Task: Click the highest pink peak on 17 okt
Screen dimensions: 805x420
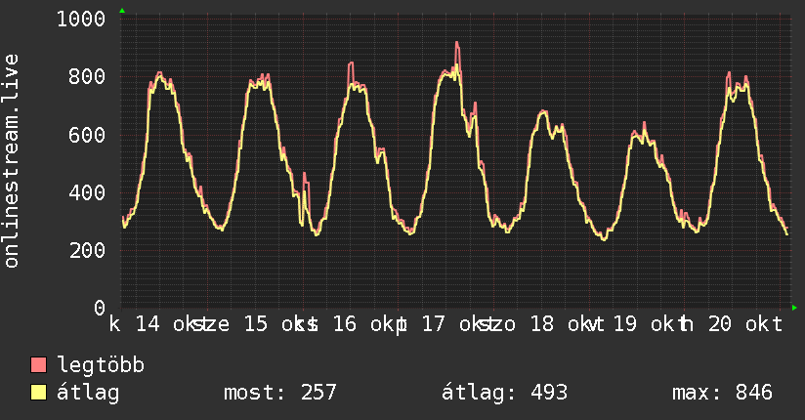Action: click(x=457, y=44)
